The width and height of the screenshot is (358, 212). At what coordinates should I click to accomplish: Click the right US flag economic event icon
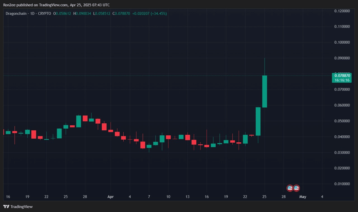pos(296,188)
